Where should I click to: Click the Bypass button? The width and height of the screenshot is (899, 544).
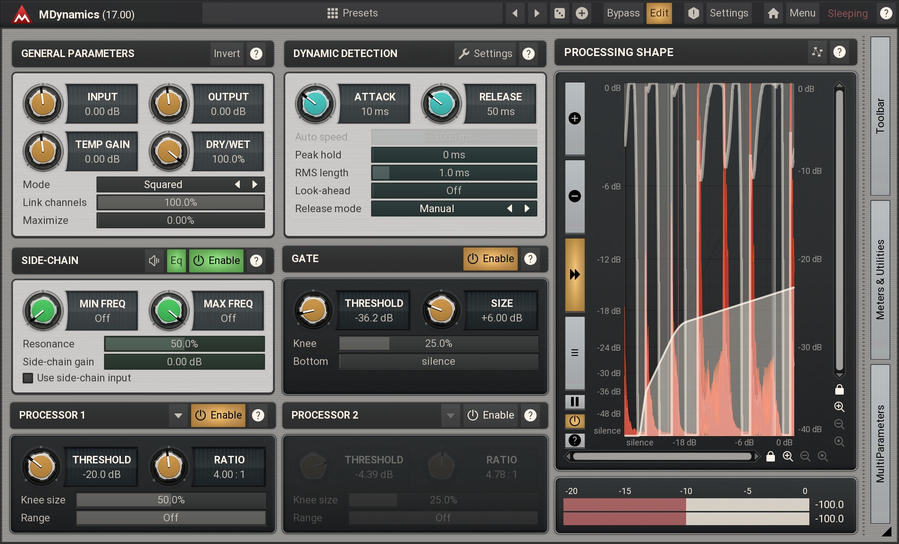[x=623, y=13]
